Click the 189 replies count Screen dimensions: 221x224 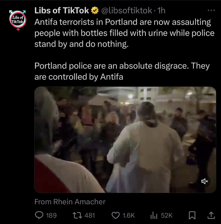(51, 215)
